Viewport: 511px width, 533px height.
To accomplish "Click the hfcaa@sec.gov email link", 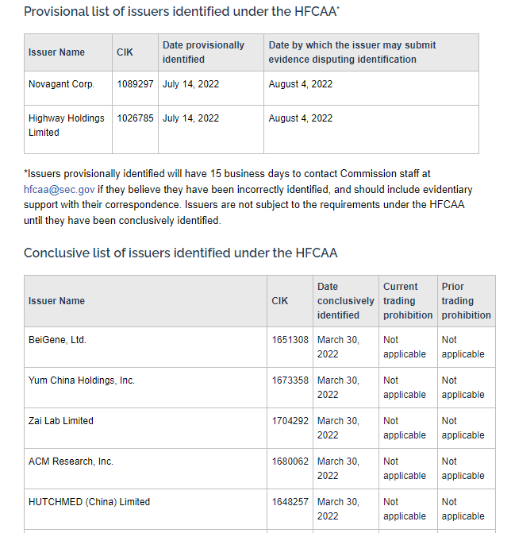I will pos(60,190).
